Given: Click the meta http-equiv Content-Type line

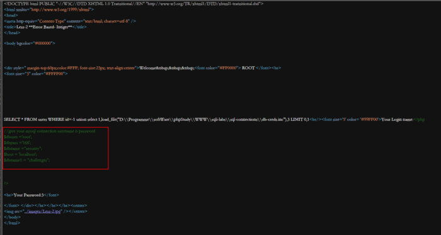Looking at the screenshot, I should point(70,21).
